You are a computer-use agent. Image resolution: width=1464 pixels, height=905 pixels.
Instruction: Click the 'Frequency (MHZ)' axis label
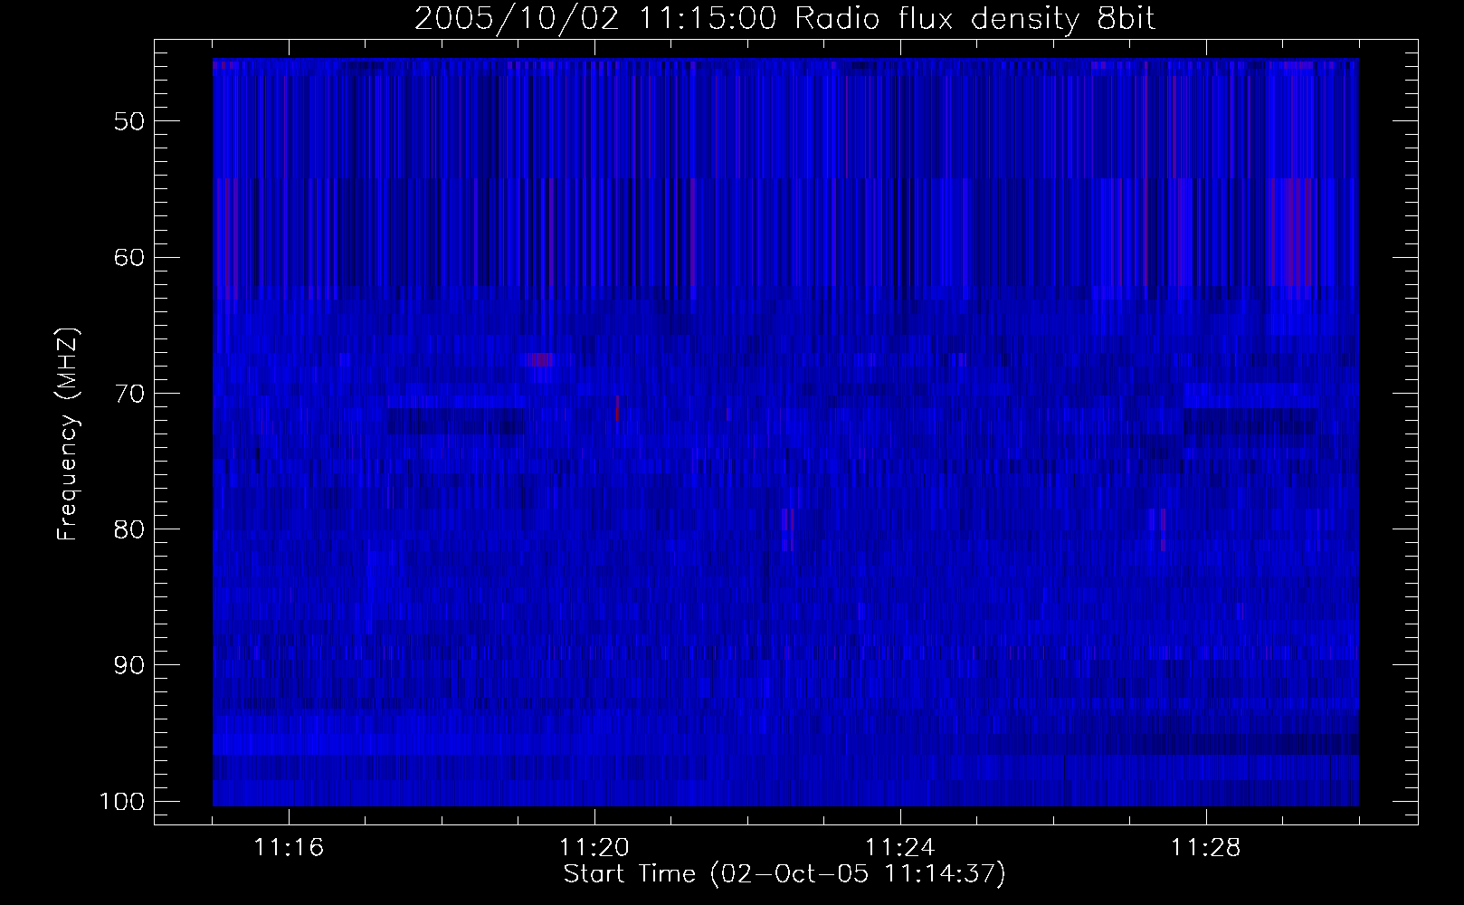point(68,434)
